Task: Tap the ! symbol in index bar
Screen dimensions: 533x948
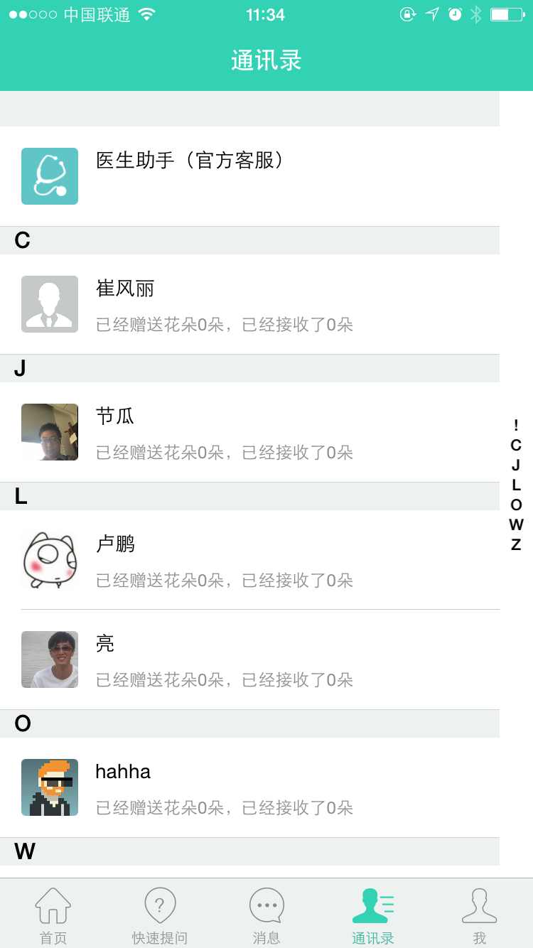Action: (516, 426)
